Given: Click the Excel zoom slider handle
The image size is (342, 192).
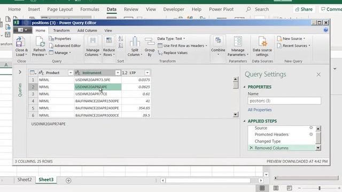Looking at the screenshot, I should pos(320,188).
